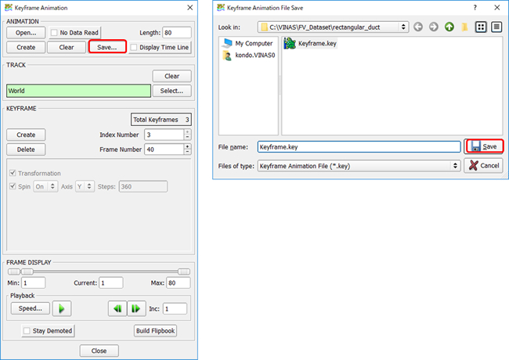Go back in file dialog navigation

point(418,27)
